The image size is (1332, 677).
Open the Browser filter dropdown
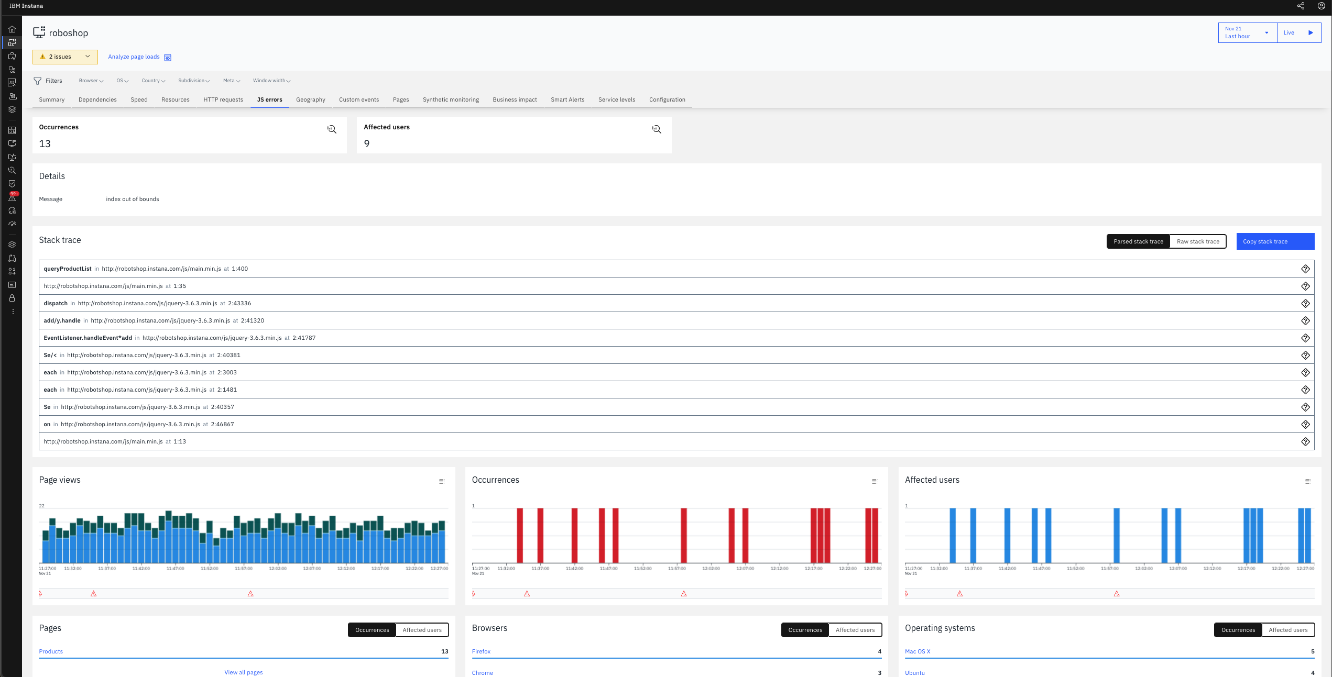pos(91,81)
